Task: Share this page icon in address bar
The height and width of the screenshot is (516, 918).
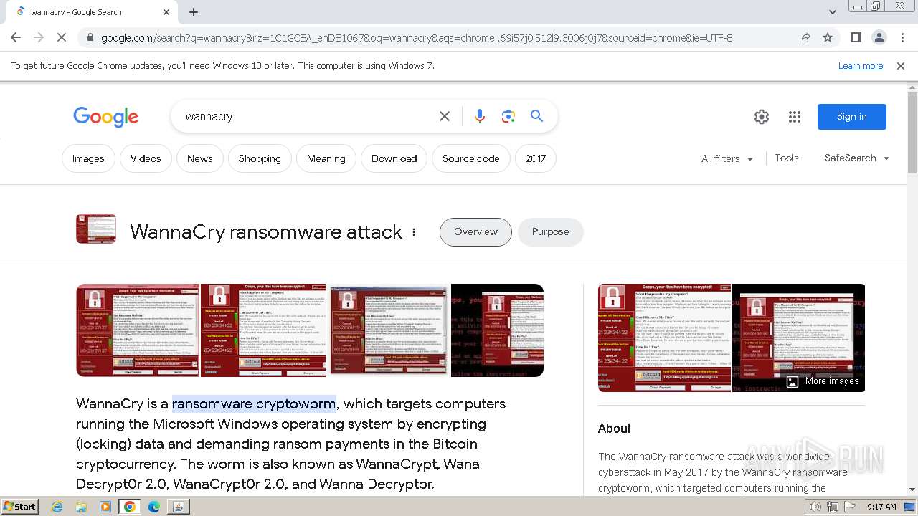Action: pyautogui.click(x=805, y=38)
